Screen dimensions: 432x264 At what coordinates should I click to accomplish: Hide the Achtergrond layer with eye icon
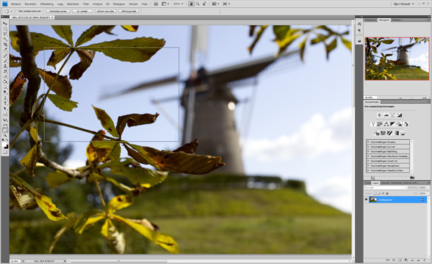pyautogui.click(x=366, y=200)
